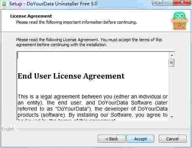This screenshot has height=148, width=192.
Task: Click the DoYourData Uninstaller box logo
Action: [x=180, y=21]
